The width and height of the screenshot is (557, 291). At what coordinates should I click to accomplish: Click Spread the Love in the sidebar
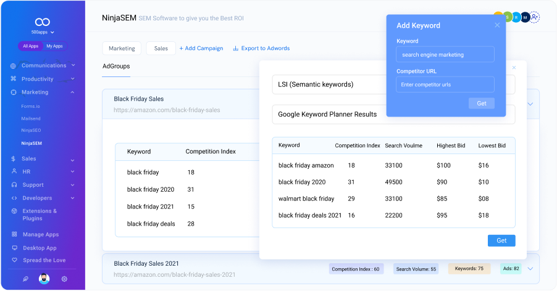point(43,260)
